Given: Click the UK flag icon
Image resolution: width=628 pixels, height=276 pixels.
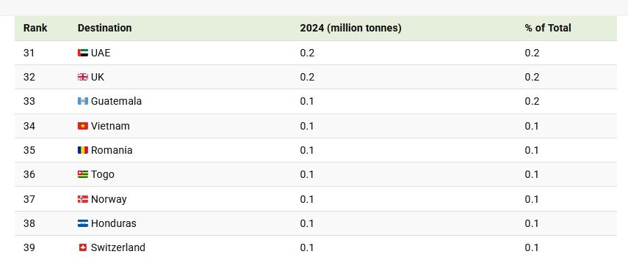Looking at the screenshot, I should tap(82, 77).
